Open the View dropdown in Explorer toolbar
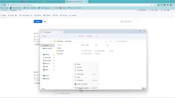This screenshot has width=175, height=98. coord(90,36)
